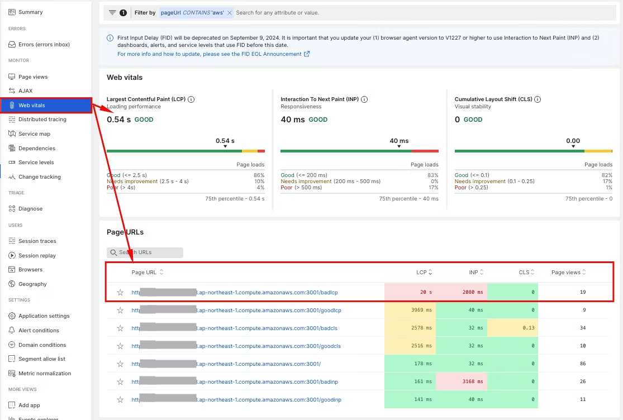Click the Application settings gear icon
Screen dimensions: 623x420
[x=12, y=316]
